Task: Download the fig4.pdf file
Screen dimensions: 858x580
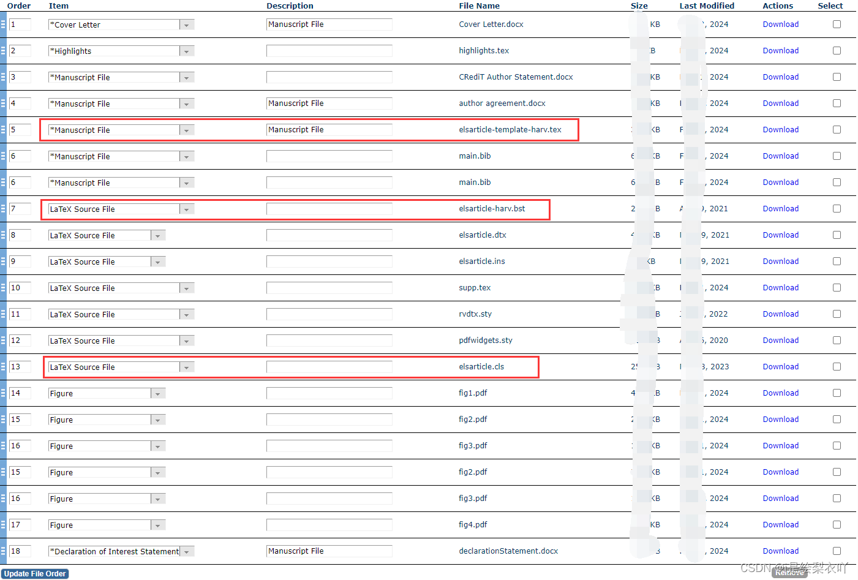Action: click(780, 525)
